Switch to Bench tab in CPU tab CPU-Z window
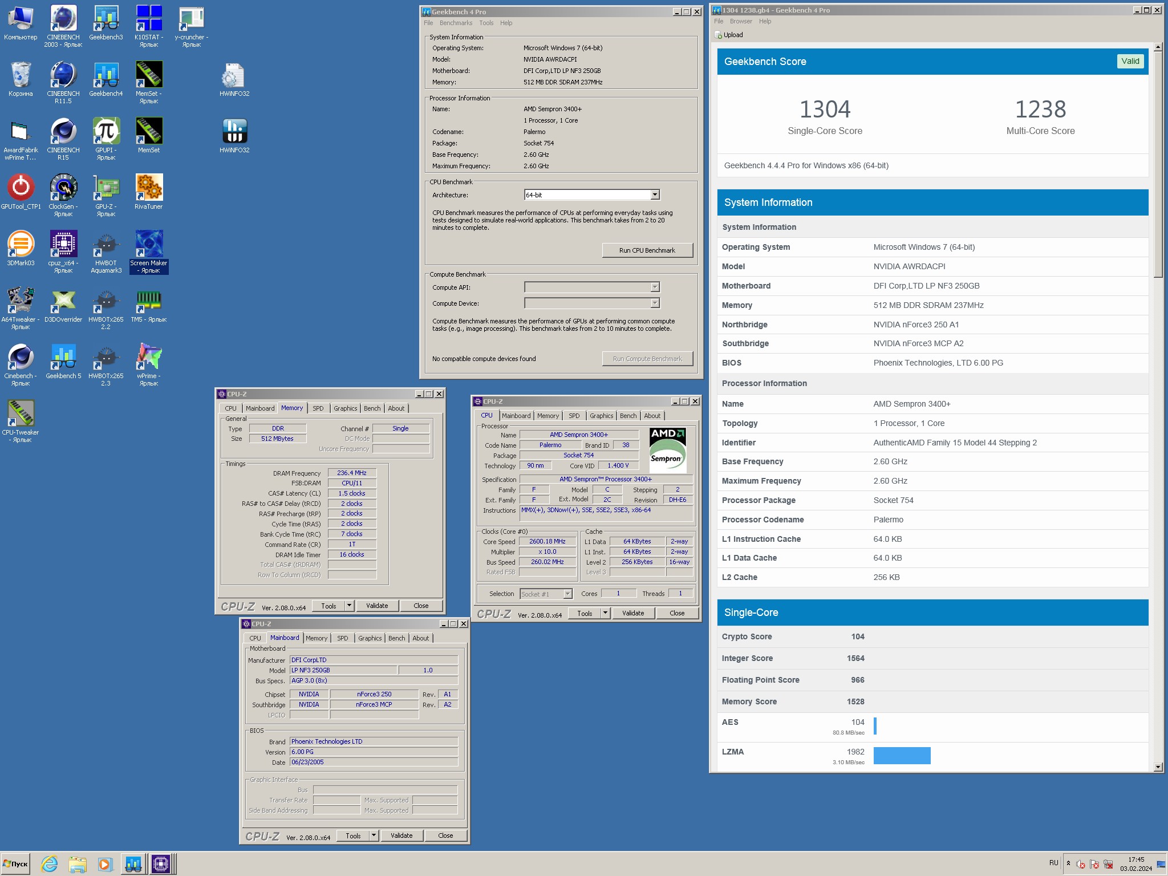Screen dimensions: 1168x876 point(628,416)
